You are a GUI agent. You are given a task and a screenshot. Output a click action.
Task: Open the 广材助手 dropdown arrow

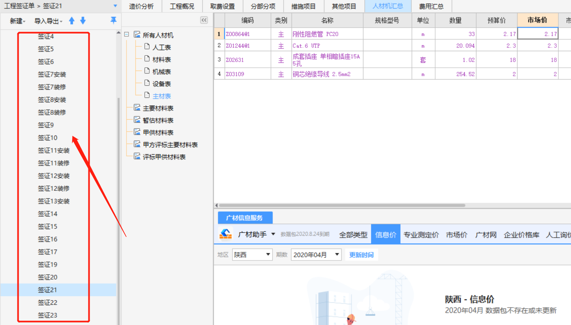pos(273,234)
